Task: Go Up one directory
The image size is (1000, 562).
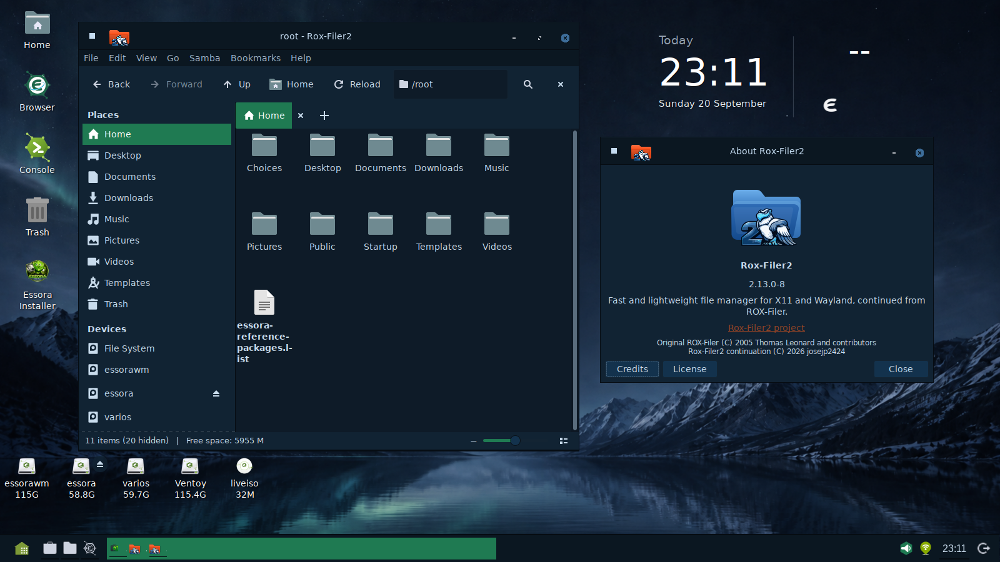Action: point(237,84)
